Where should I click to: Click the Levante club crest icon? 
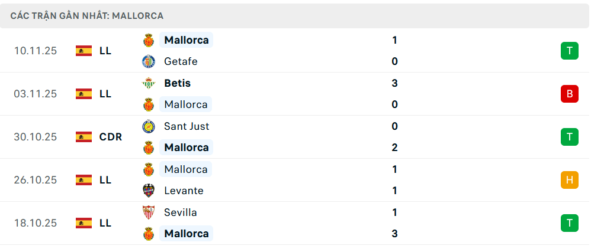tap(148, 191)
